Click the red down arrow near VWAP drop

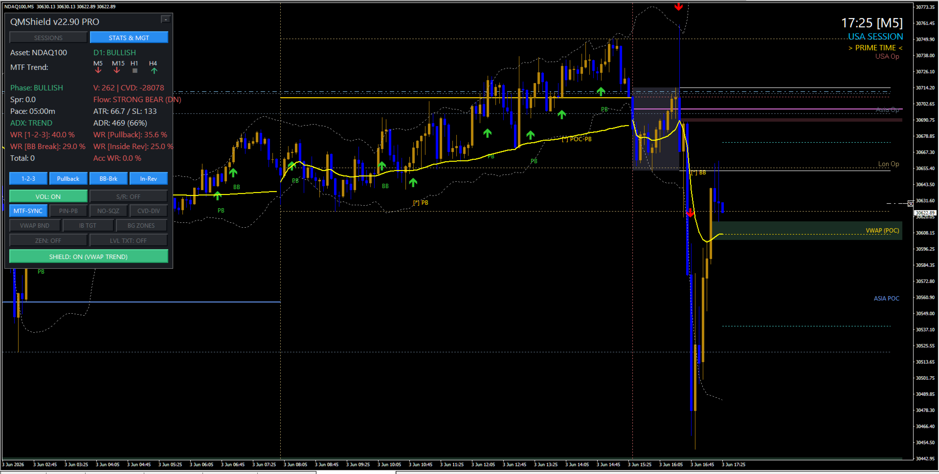tap(690, 213)
